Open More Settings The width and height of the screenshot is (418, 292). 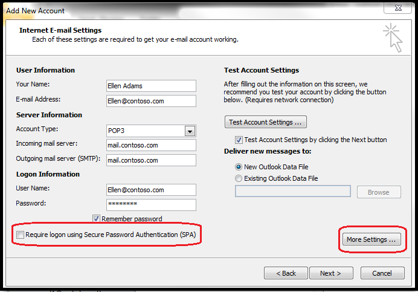[371, 239]
